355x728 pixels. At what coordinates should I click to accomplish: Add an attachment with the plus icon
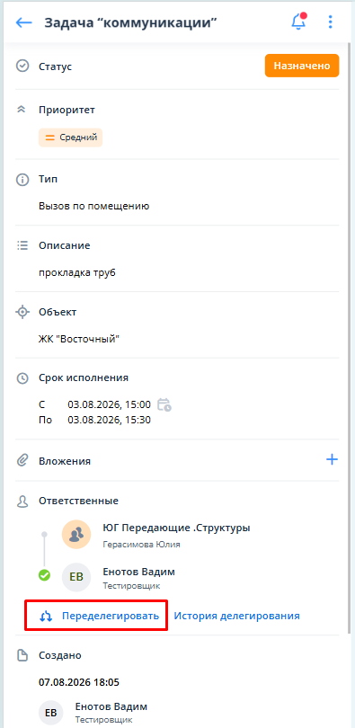[x=332, y=459]
